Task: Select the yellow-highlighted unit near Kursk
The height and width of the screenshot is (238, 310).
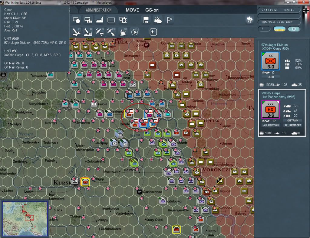Action: tap(85, 182)
